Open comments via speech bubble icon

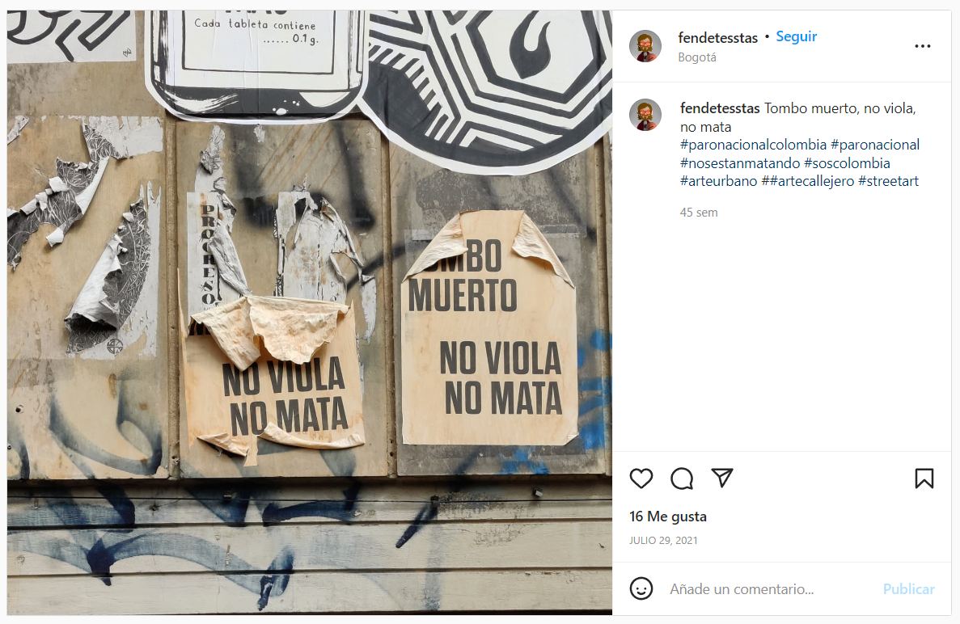pyautogui.click(x=682, y=479)
